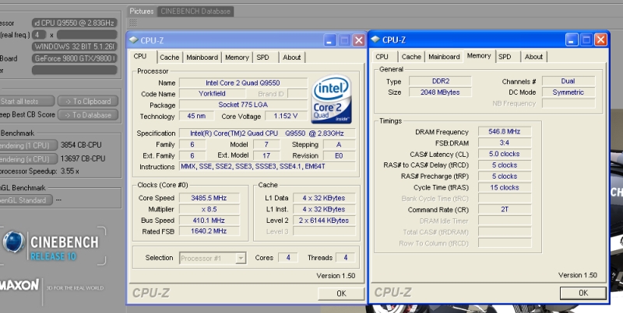Open the Mainboard tab in left CPU-Z window
Viewport: 623px width, 313px height.
point(202,57)
